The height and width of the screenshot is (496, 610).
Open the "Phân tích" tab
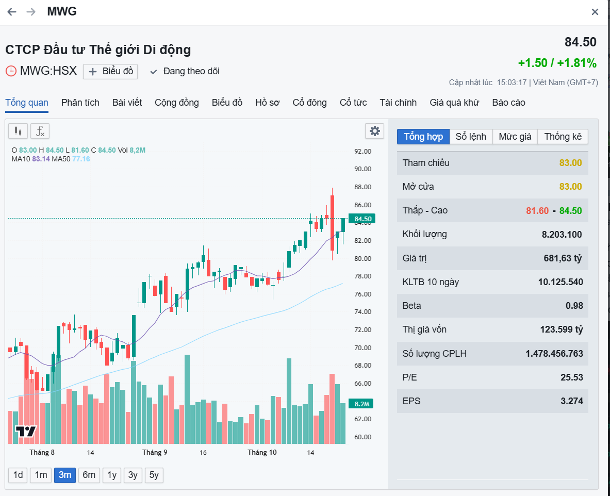(x=80, y=103)
